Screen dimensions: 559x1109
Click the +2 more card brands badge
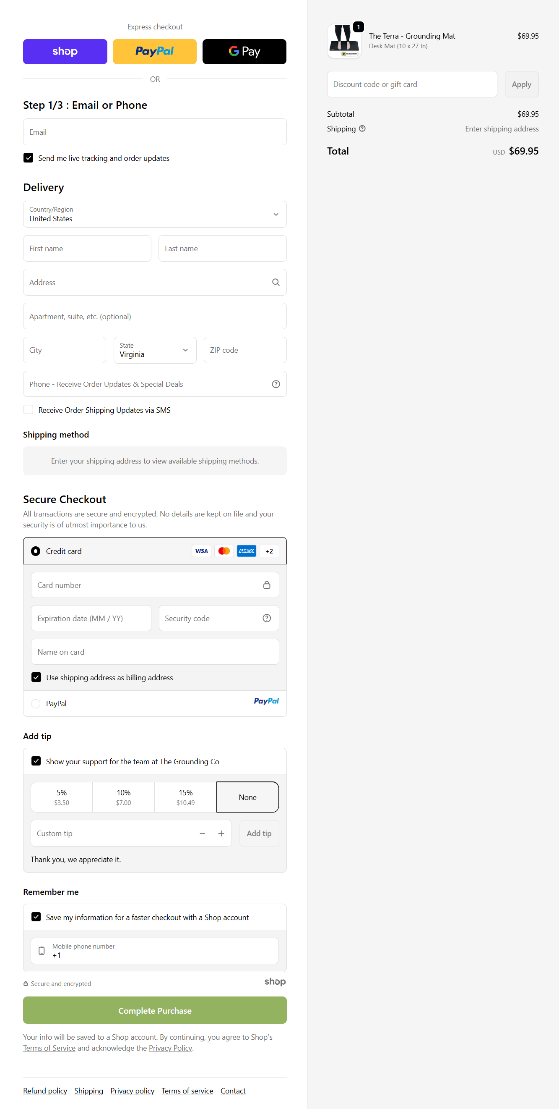269,551
